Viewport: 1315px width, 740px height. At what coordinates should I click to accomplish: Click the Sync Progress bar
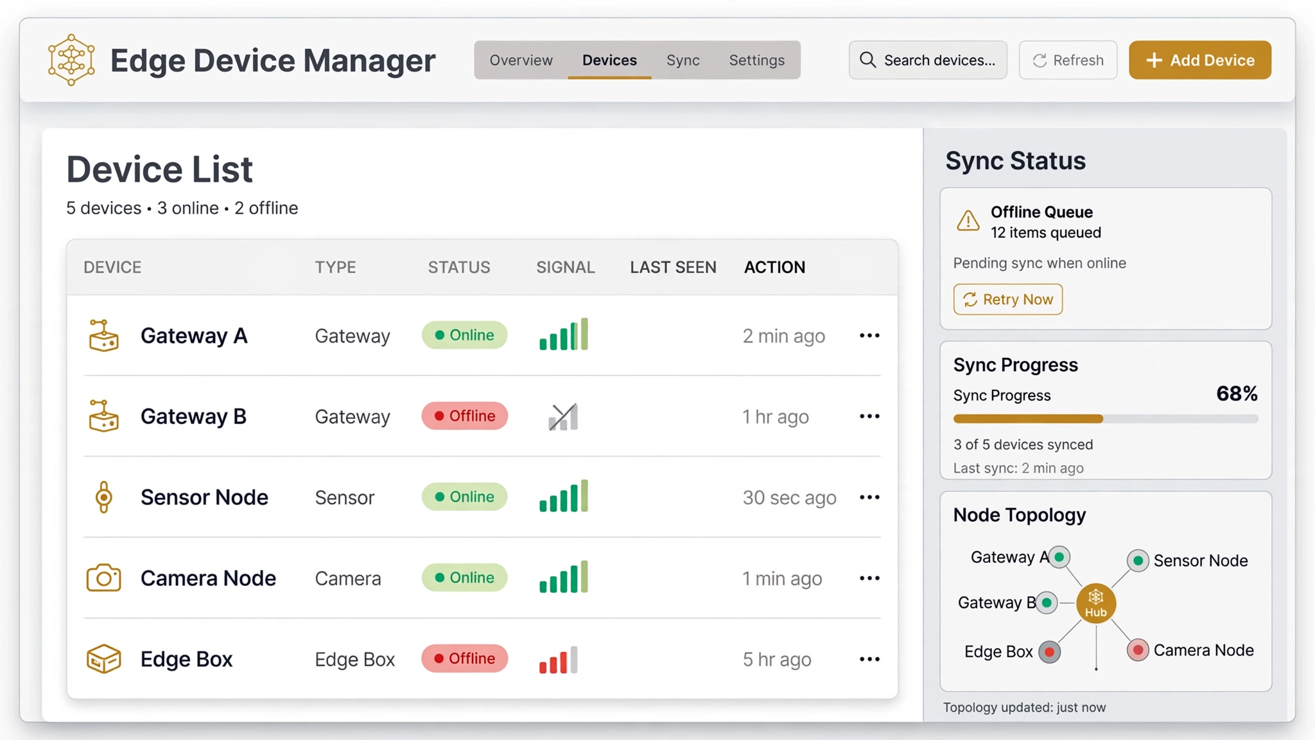coord(1106,419)
